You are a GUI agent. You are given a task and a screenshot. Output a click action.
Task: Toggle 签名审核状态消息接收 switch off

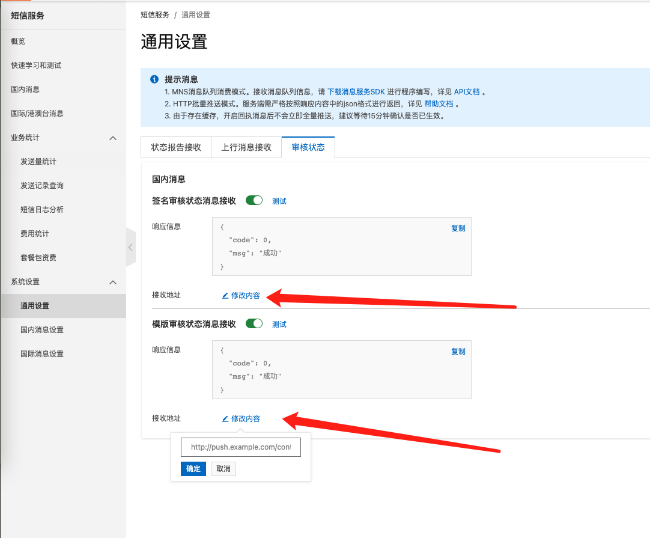tap(254, 200)
